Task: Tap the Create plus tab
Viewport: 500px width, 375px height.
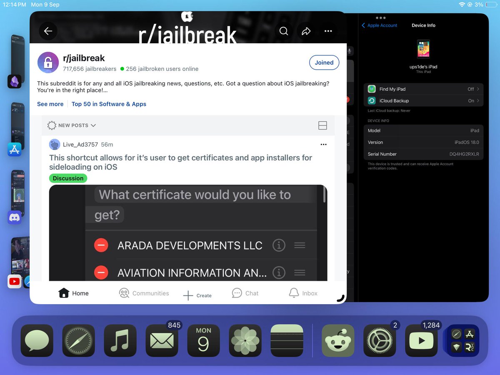Action: point(197,295)
